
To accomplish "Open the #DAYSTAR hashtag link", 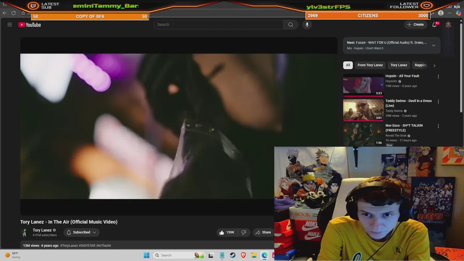I will pyautogui.click(x=87, y=245).
